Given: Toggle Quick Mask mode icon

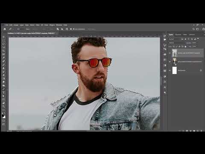Looking at the screenshot, I should coord(3,121).
